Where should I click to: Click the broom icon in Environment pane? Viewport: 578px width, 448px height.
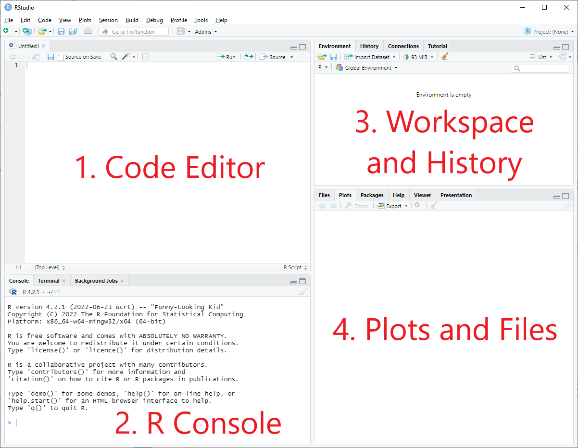click(444, 57)
